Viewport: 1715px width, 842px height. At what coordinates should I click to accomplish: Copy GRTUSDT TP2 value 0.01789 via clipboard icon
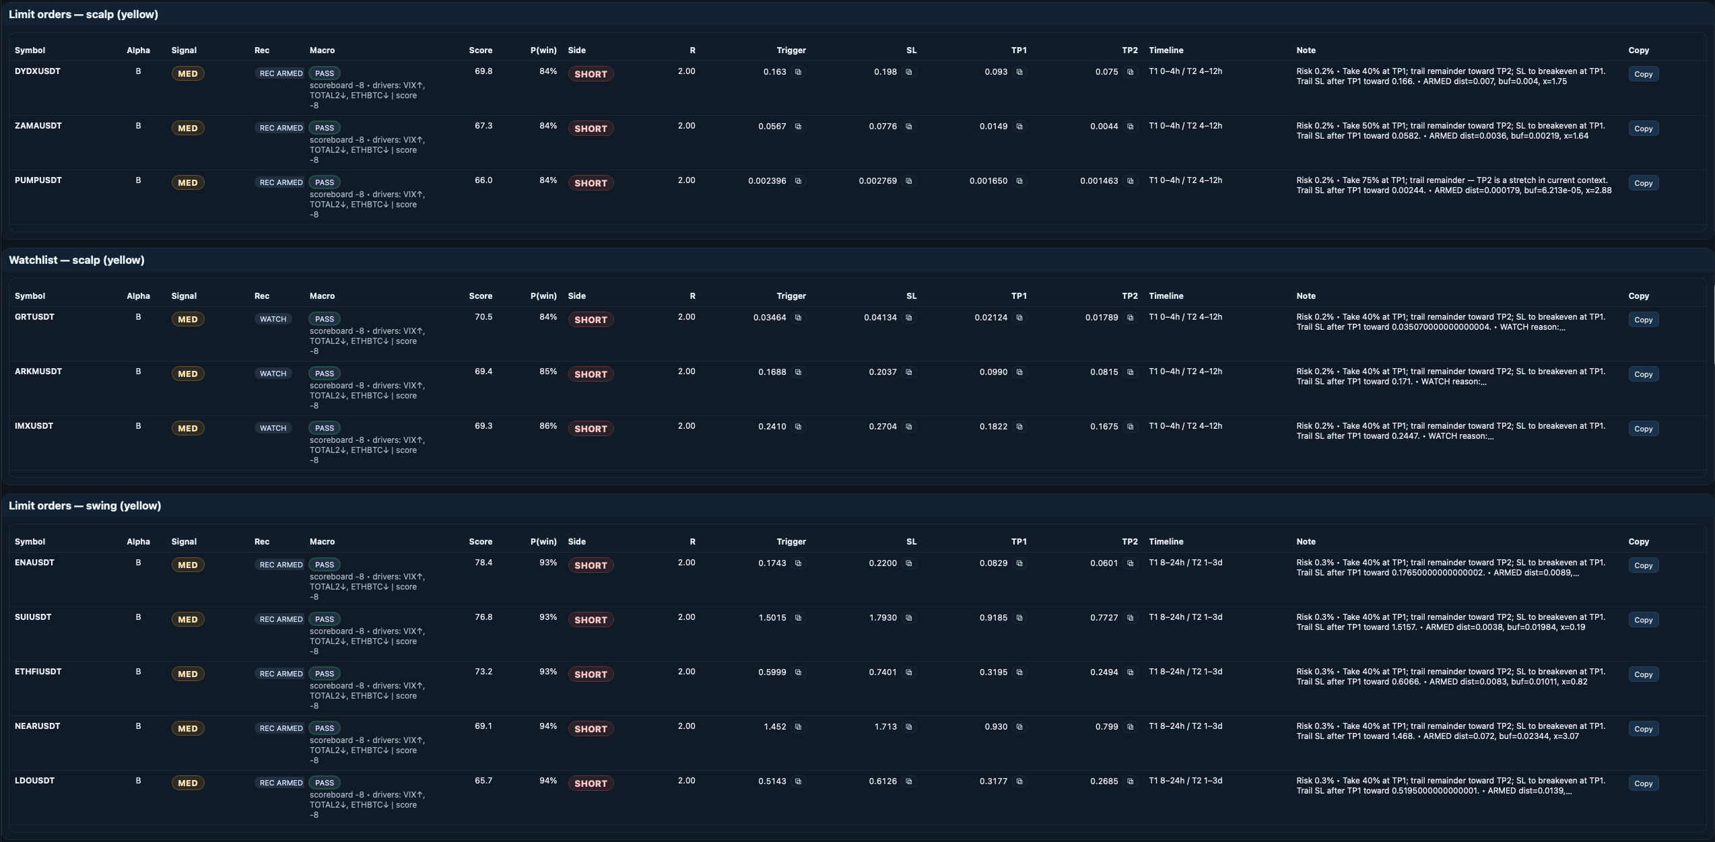(1130, 318)
